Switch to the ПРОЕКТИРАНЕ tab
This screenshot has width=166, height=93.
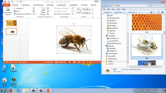tap(38, 5)
